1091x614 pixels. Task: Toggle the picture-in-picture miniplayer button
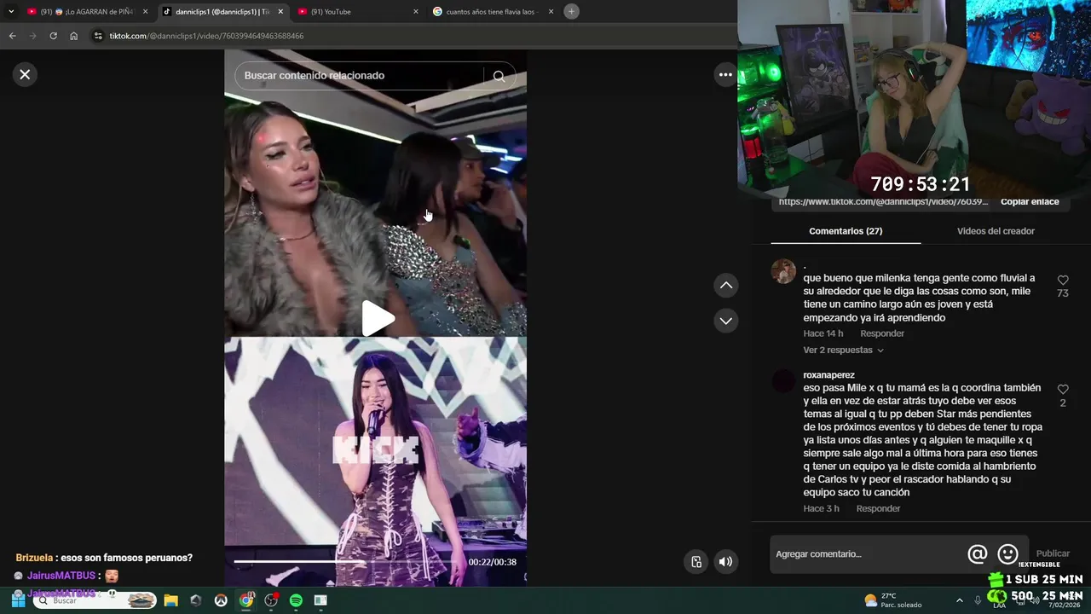696,561
